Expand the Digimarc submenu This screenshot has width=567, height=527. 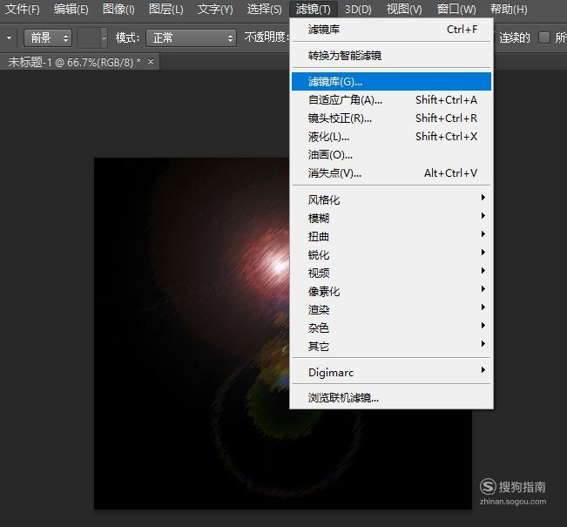tap(392, 372)
